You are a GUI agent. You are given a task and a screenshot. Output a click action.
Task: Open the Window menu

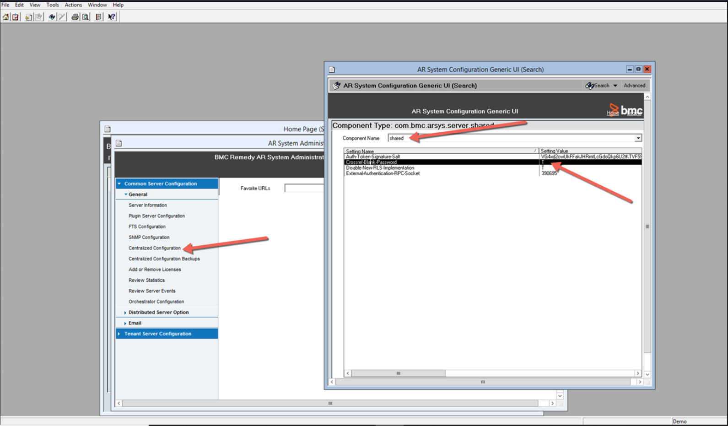97,5
